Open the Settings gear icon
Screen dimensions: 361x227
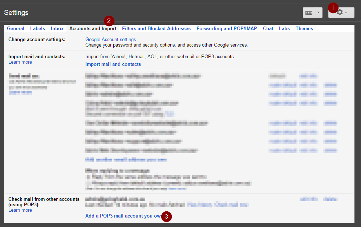(x=339, y=12)
